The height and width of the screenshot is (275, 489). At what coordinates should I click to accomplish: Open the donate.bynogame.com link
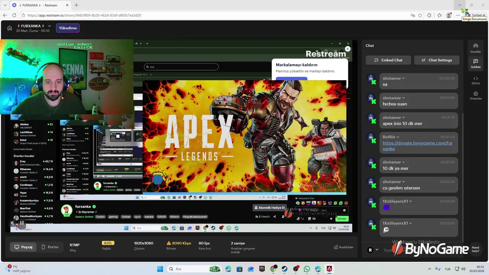tap(417, 146)
